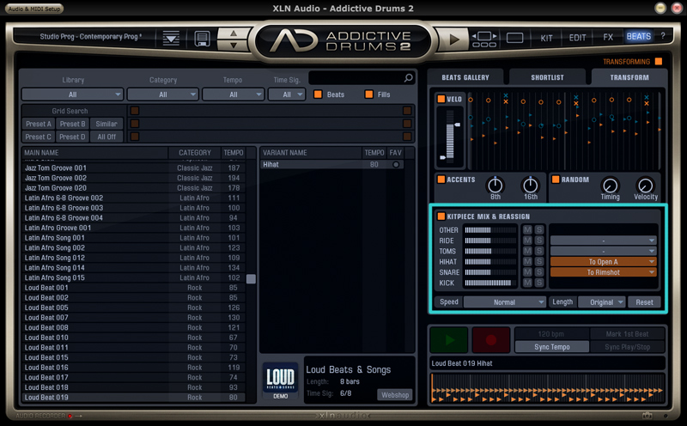Viewport: 687px width, 426px height.
Task: Step to previous preset with up arrow
Action: 234,33
